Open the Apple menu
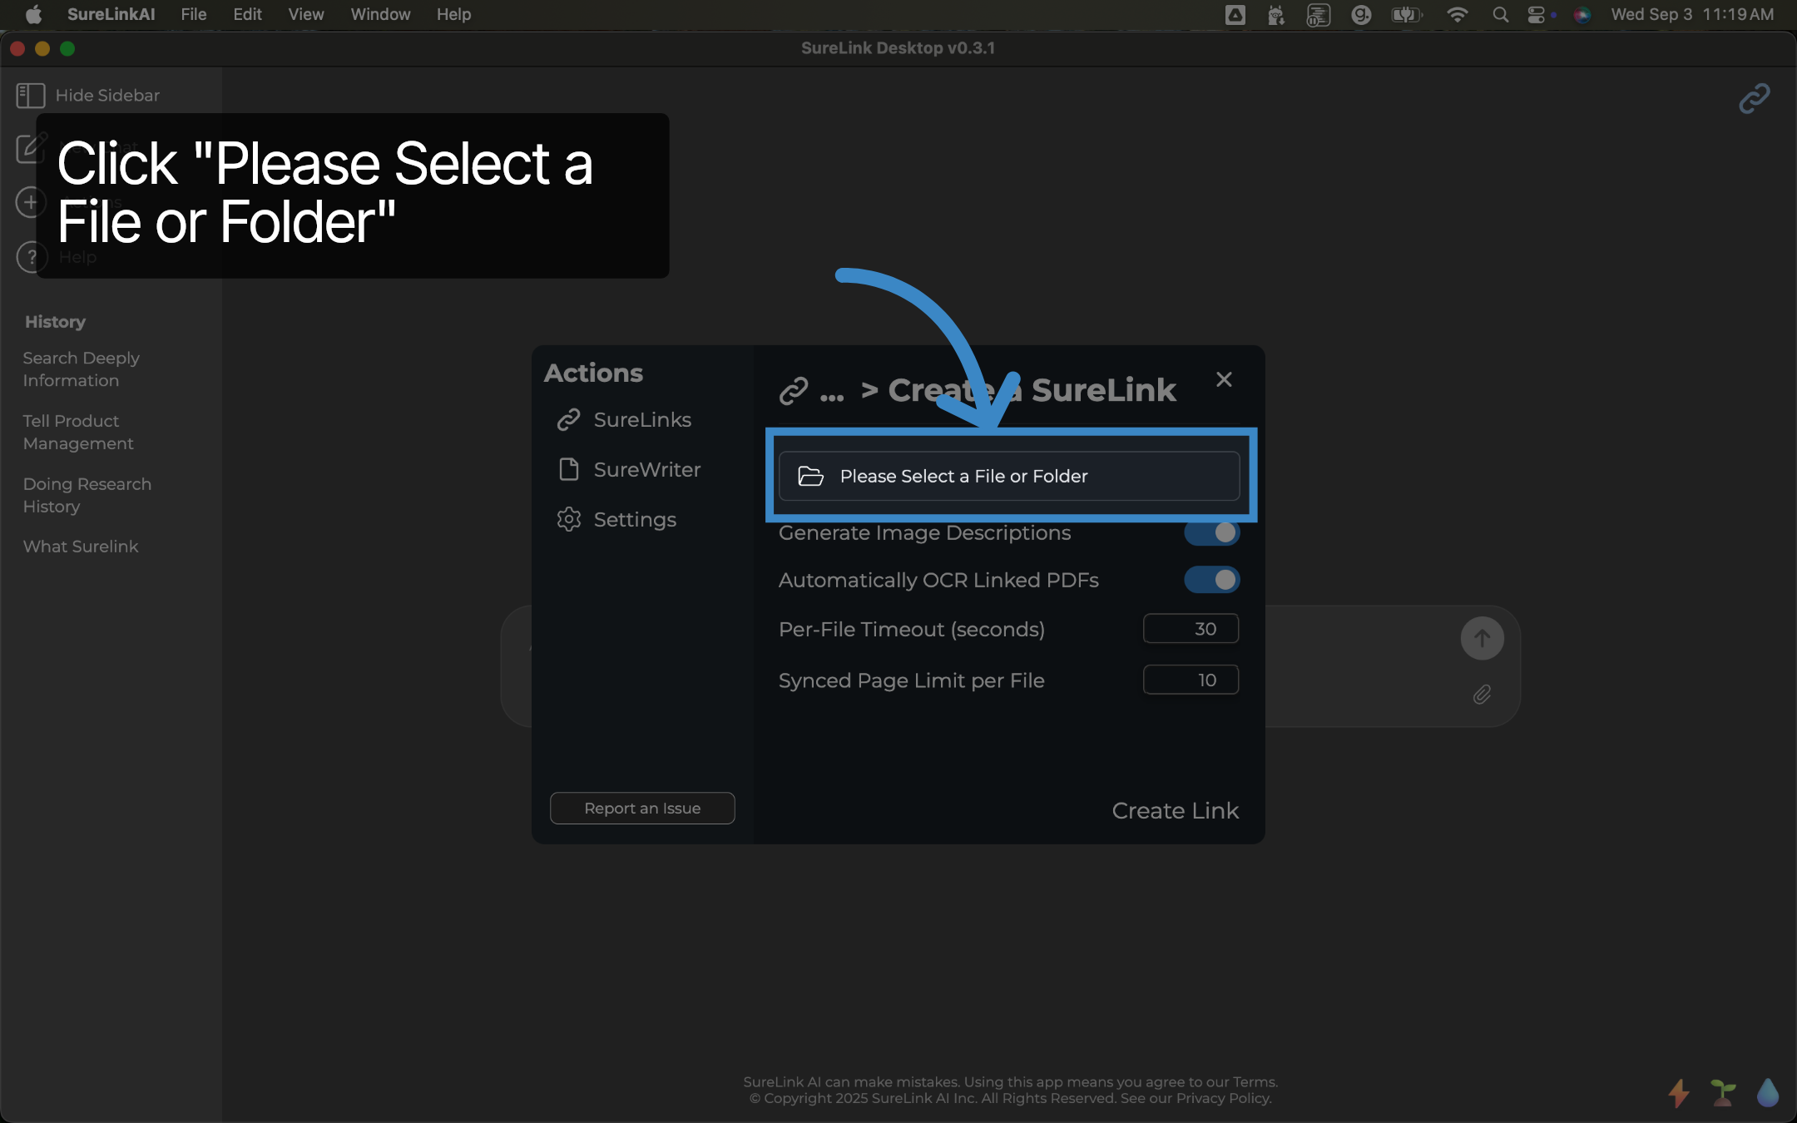The width and height of the screenshot is (1797, 1123). (x=33, y=14)
